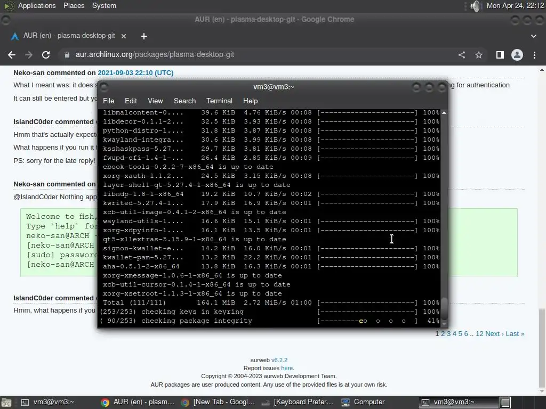Open terminal Search menu
The height and width of the screenshot is (409, 546).
184,101
